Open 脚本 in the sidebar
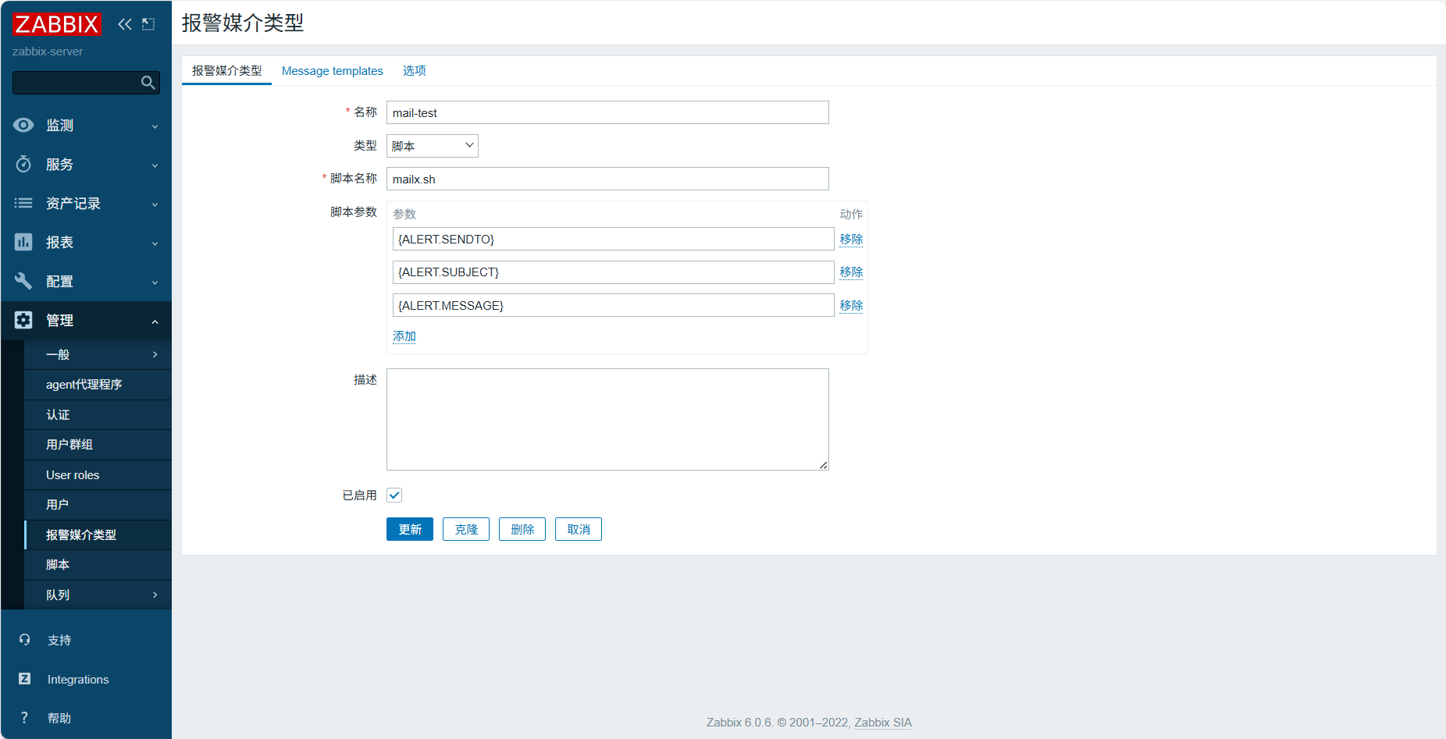 (98, 565)
